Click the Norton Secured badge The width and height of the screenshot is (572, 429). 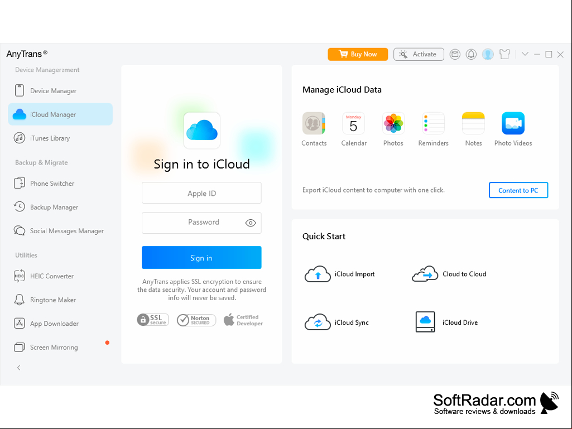(x=196, y=320)
